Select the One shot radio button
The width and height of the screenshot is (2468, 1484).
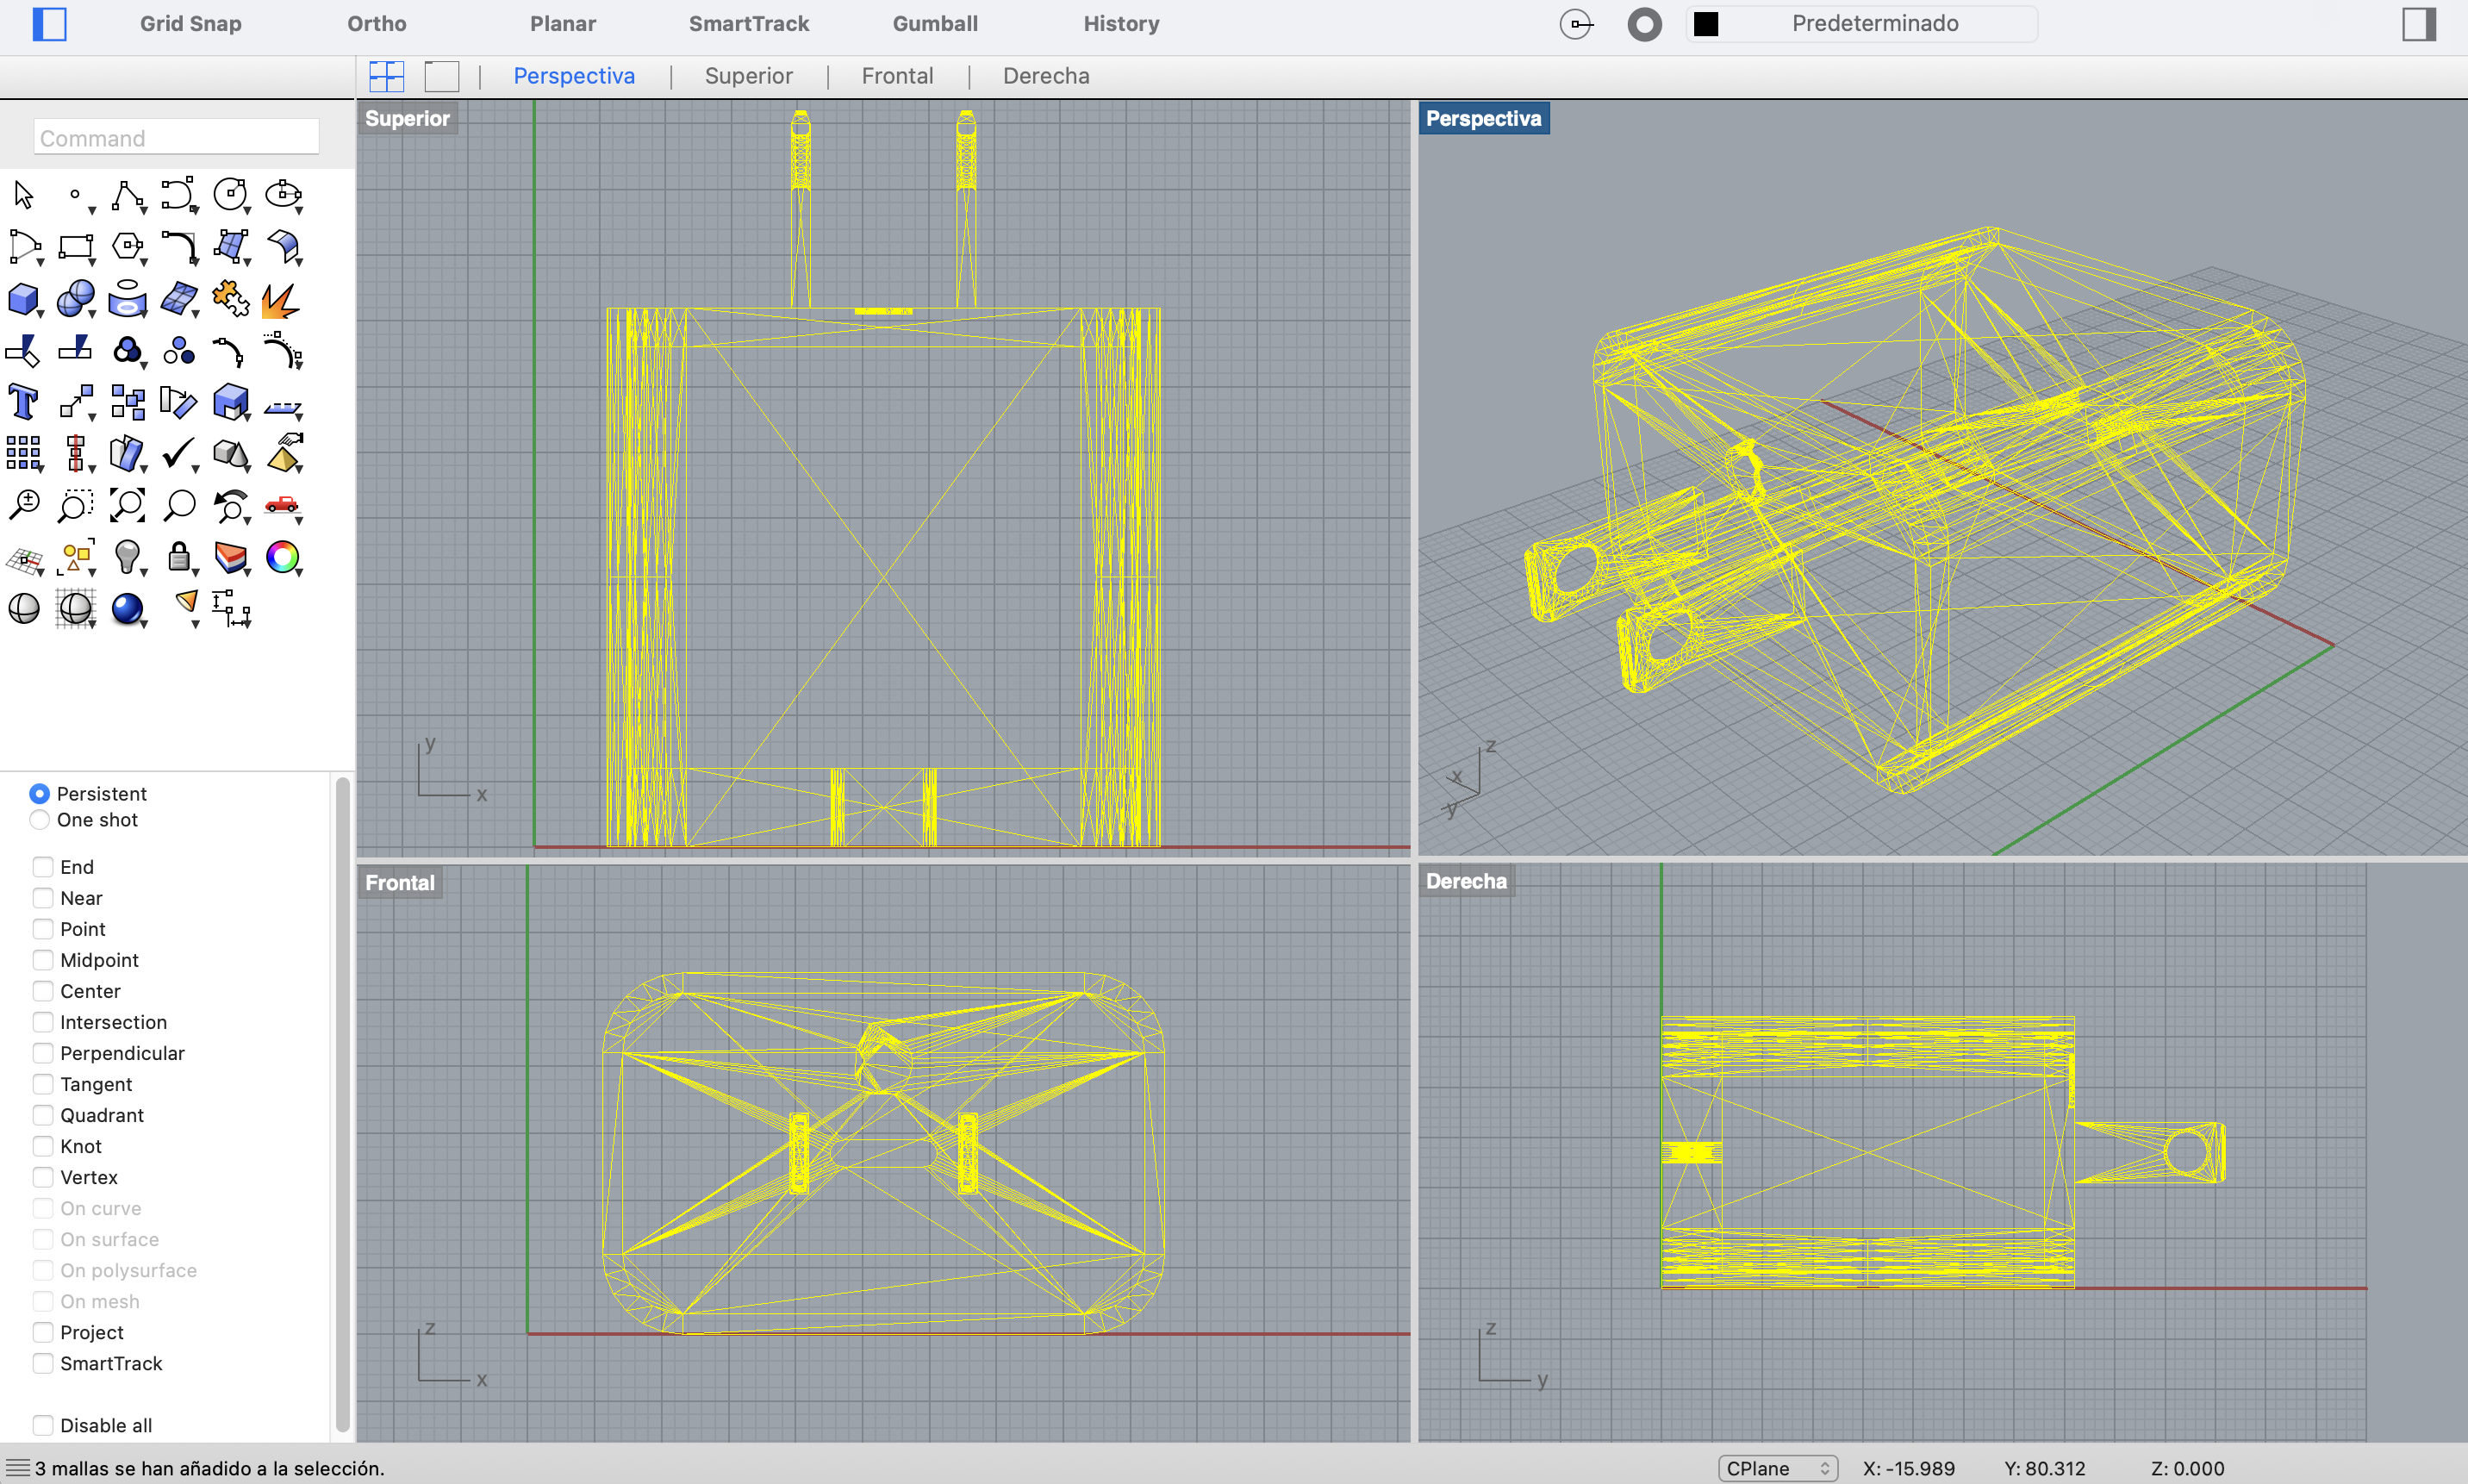(39, 820)
